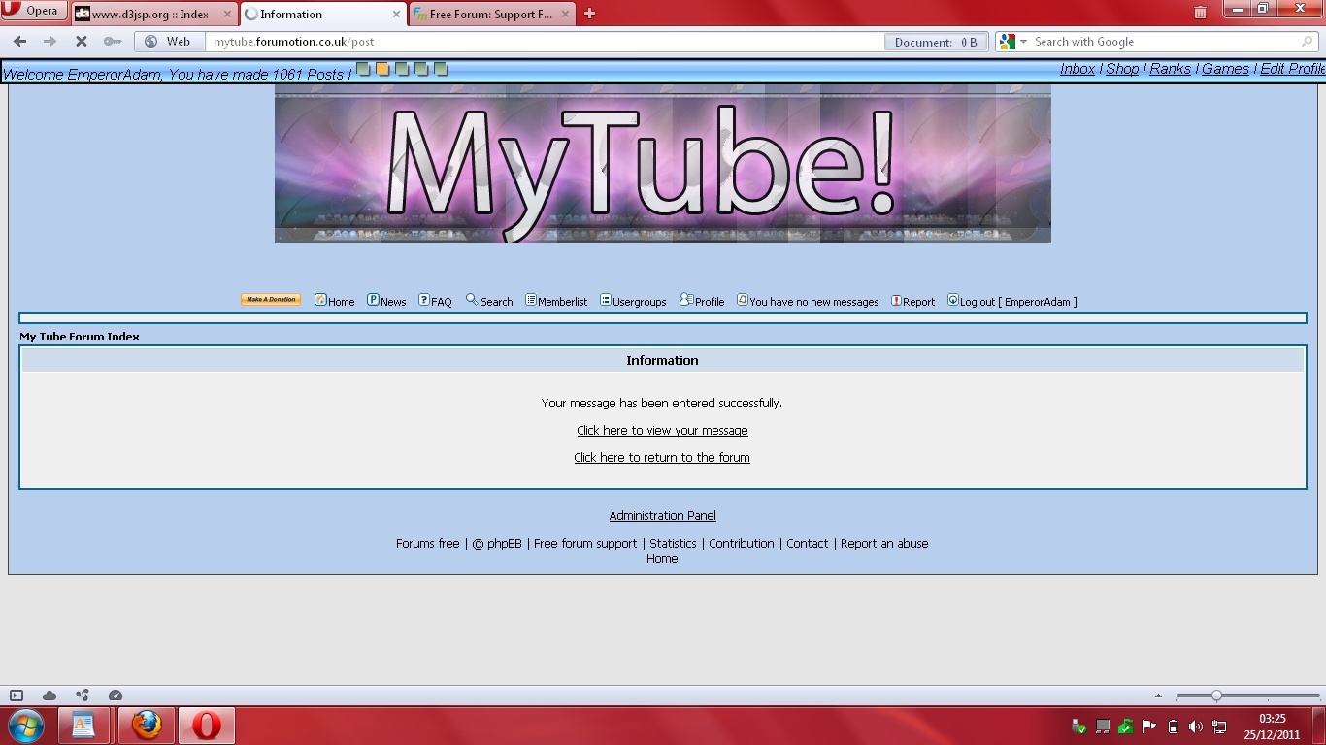Open EmperorAdam profile link in welcome bar

pos(115,75)
